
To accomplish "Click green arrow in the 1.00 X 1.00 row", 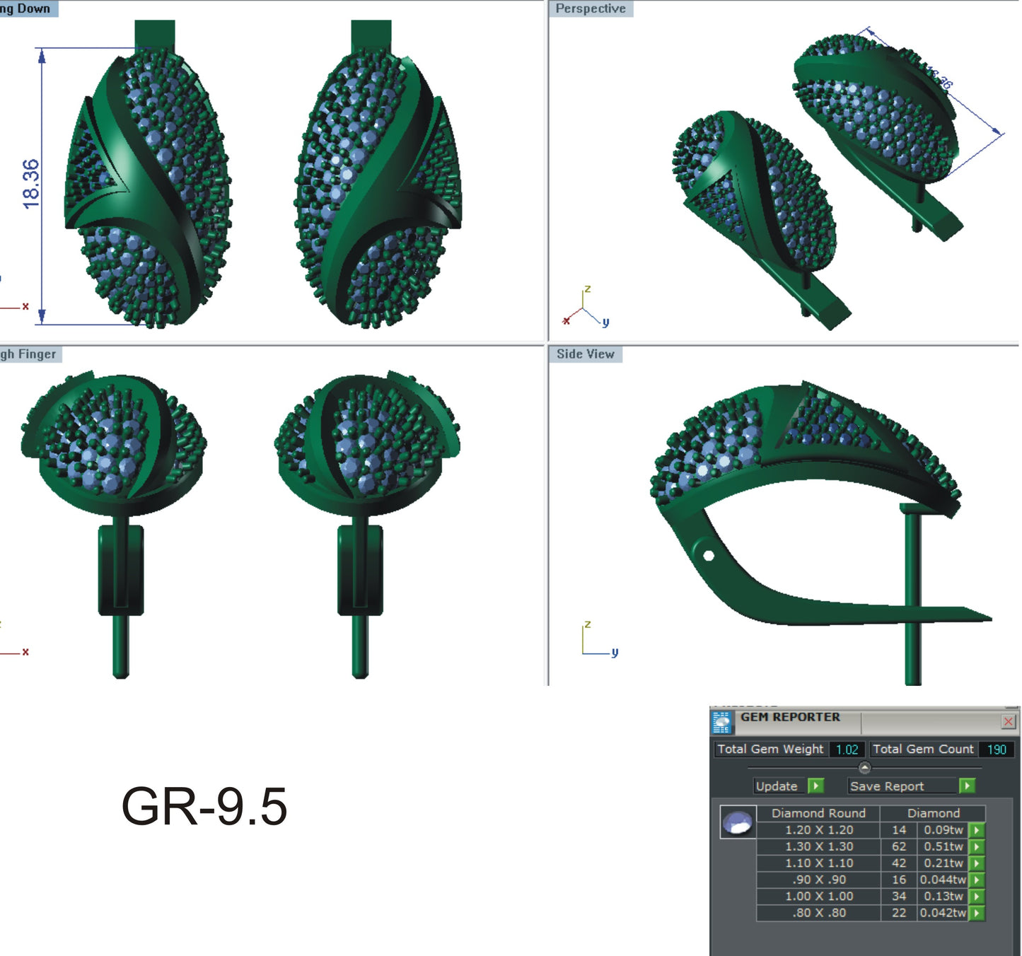I will click(x=976, y=897).
